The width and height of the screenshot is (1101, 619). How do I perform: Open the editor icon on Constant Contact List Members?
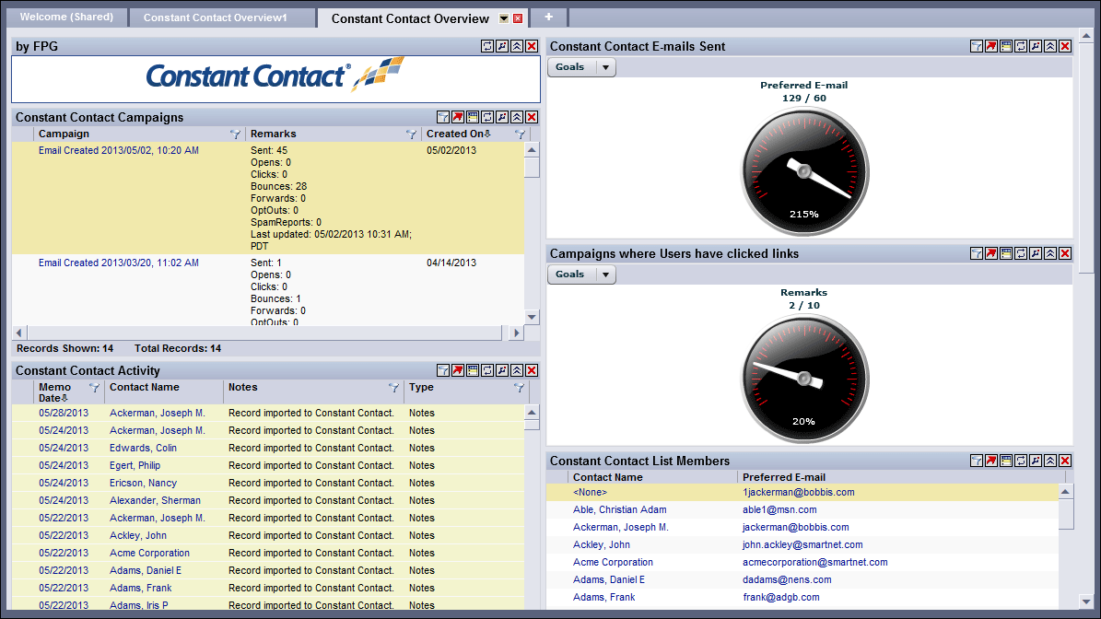coord(1036,461)
